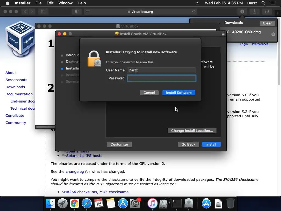The image size is (281, 211).
Task: Open the Edit menu
Action: click(50, 3)
